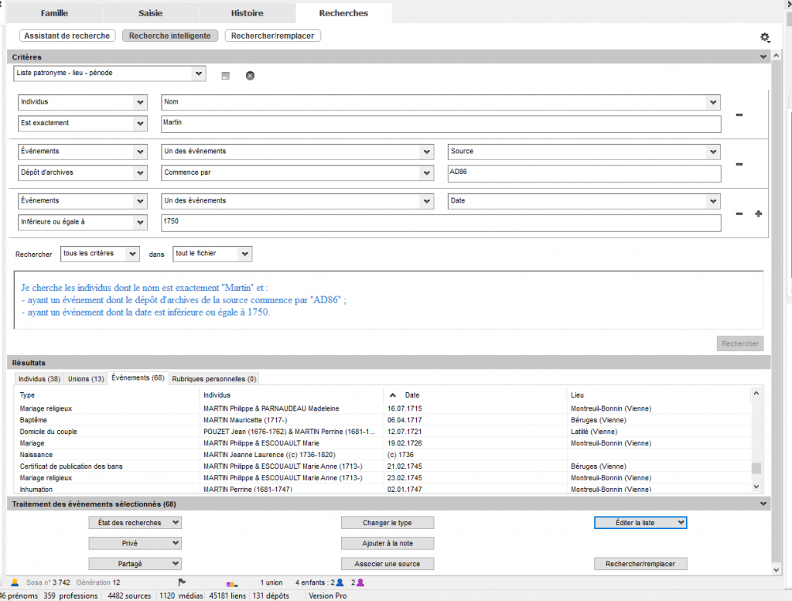792x601 pixels.
Task: Select the Recherches tab
Action: [x=343, y=13]
